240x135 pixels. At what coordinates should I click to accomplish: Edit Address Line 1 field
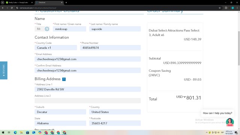[x=88, y=89]
